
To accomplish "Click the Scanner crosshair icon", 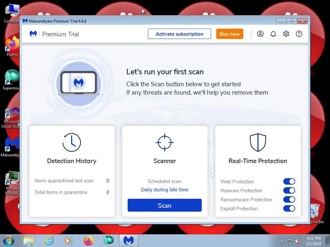I will (x=165, y=142).
